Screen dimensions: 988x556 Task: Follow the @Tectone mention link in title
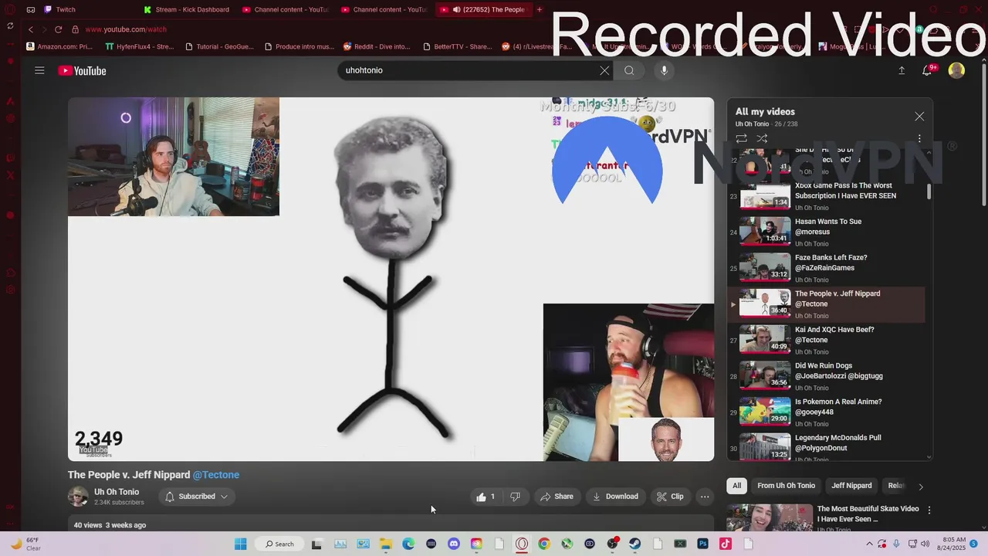(216, 475)
